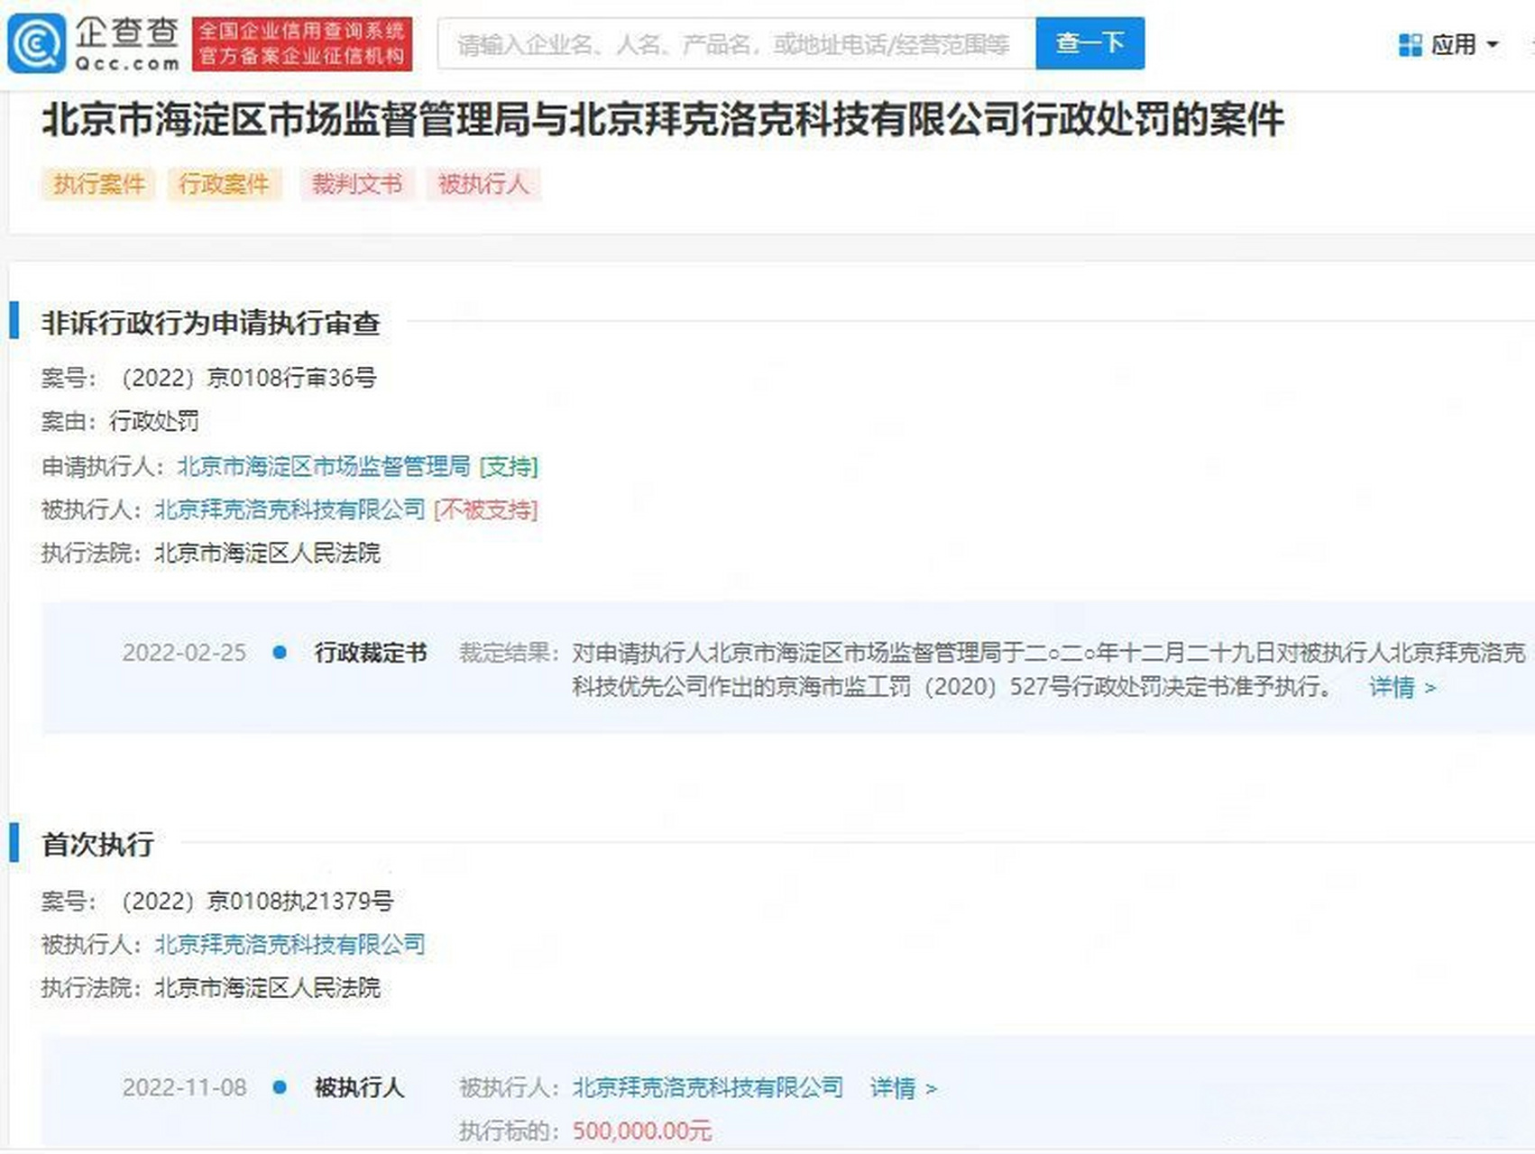
Task: Open 北京市海淀区市场监督管理局 applicant link
Action: pos(324,466)
